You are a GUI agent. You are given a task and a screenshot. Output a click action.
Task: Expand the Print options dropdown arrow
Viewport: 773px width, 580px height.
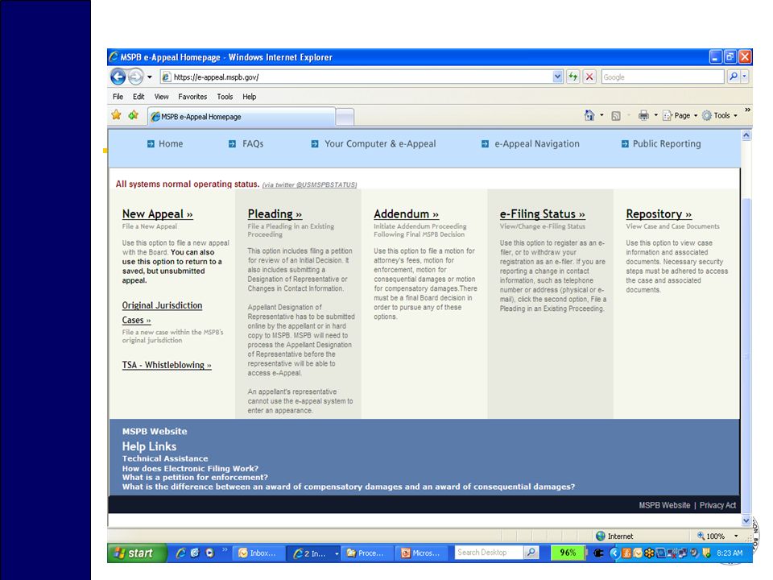point(655,115)
